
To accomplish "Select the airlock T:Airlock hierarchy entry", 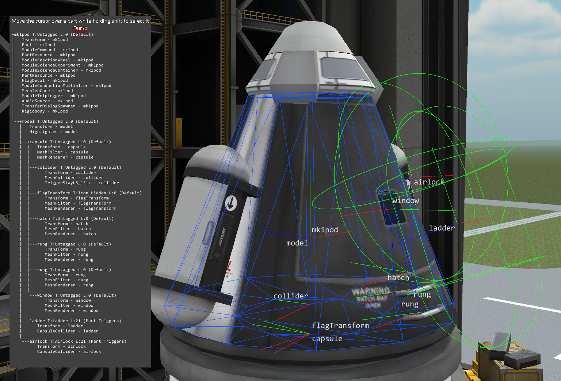I will pyautogui.click(x=74, y=341).
